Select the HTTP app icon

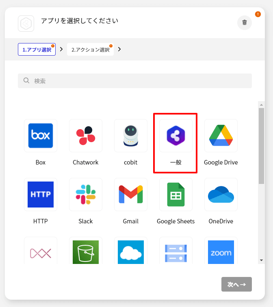click(41, 195)
